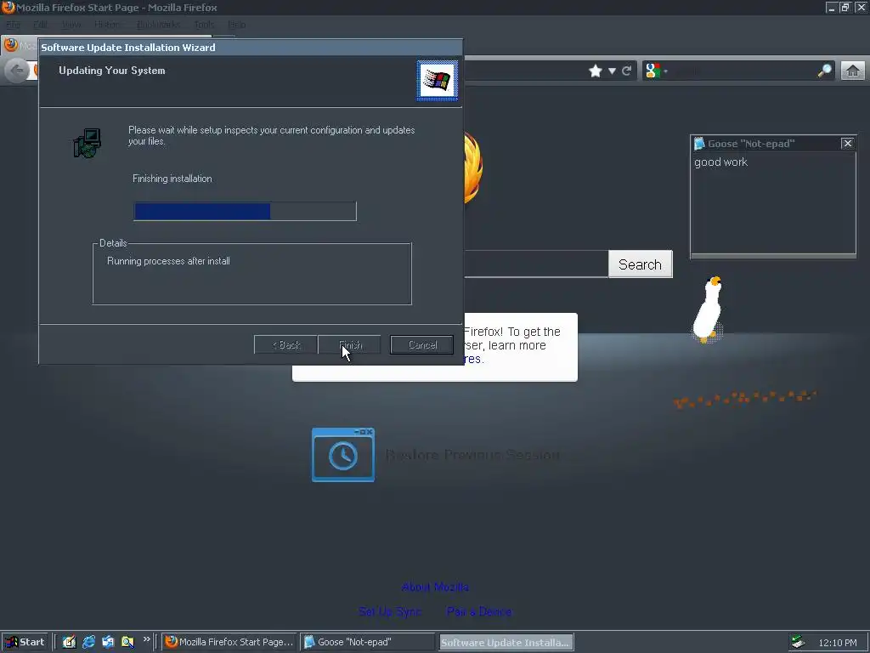Viewport: 870px width, 653px height.
Task: Open the Pair a Device link
Action: [479, 611]
